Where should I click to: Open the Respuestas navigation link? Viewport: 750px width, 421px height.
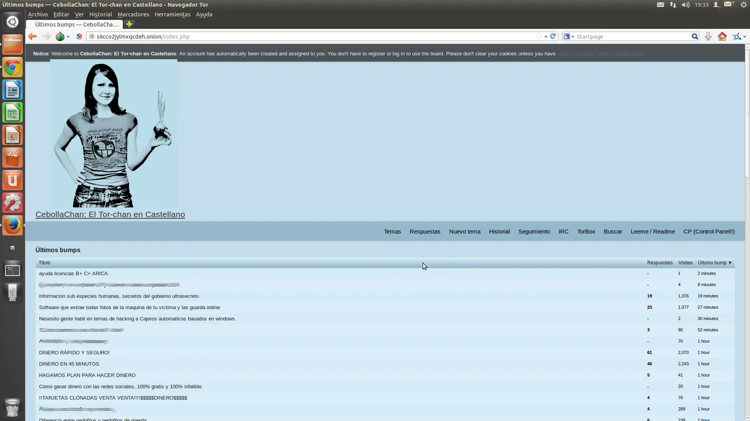[x=425, y=232]
